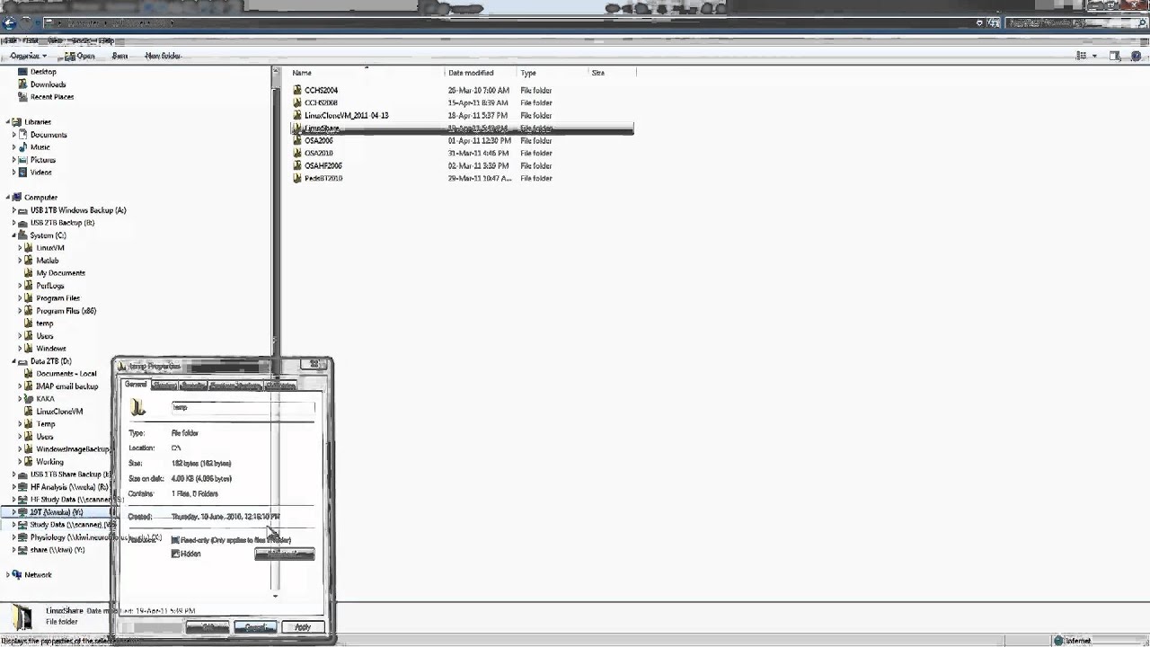Select the PerfLogs folder in tree
The height and width of the screenshot is (647, 1150).
[50, 286]
